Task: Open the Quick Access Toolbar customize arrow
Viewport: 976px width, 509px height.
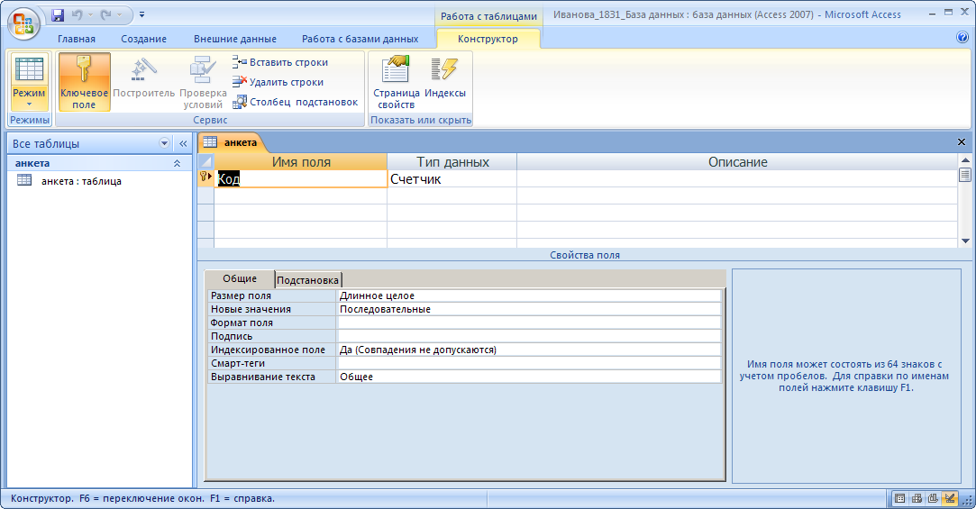Action: coord(141,14)
